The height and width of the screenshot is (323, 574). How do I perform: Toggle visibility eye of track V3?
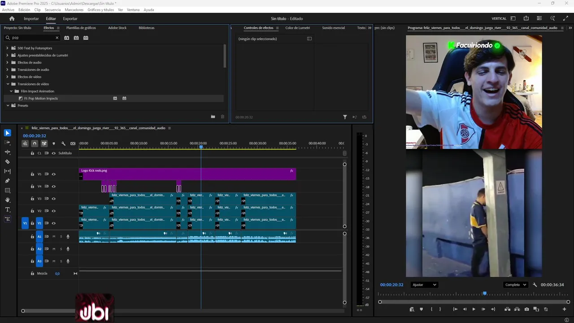click(x=53, y=199)
